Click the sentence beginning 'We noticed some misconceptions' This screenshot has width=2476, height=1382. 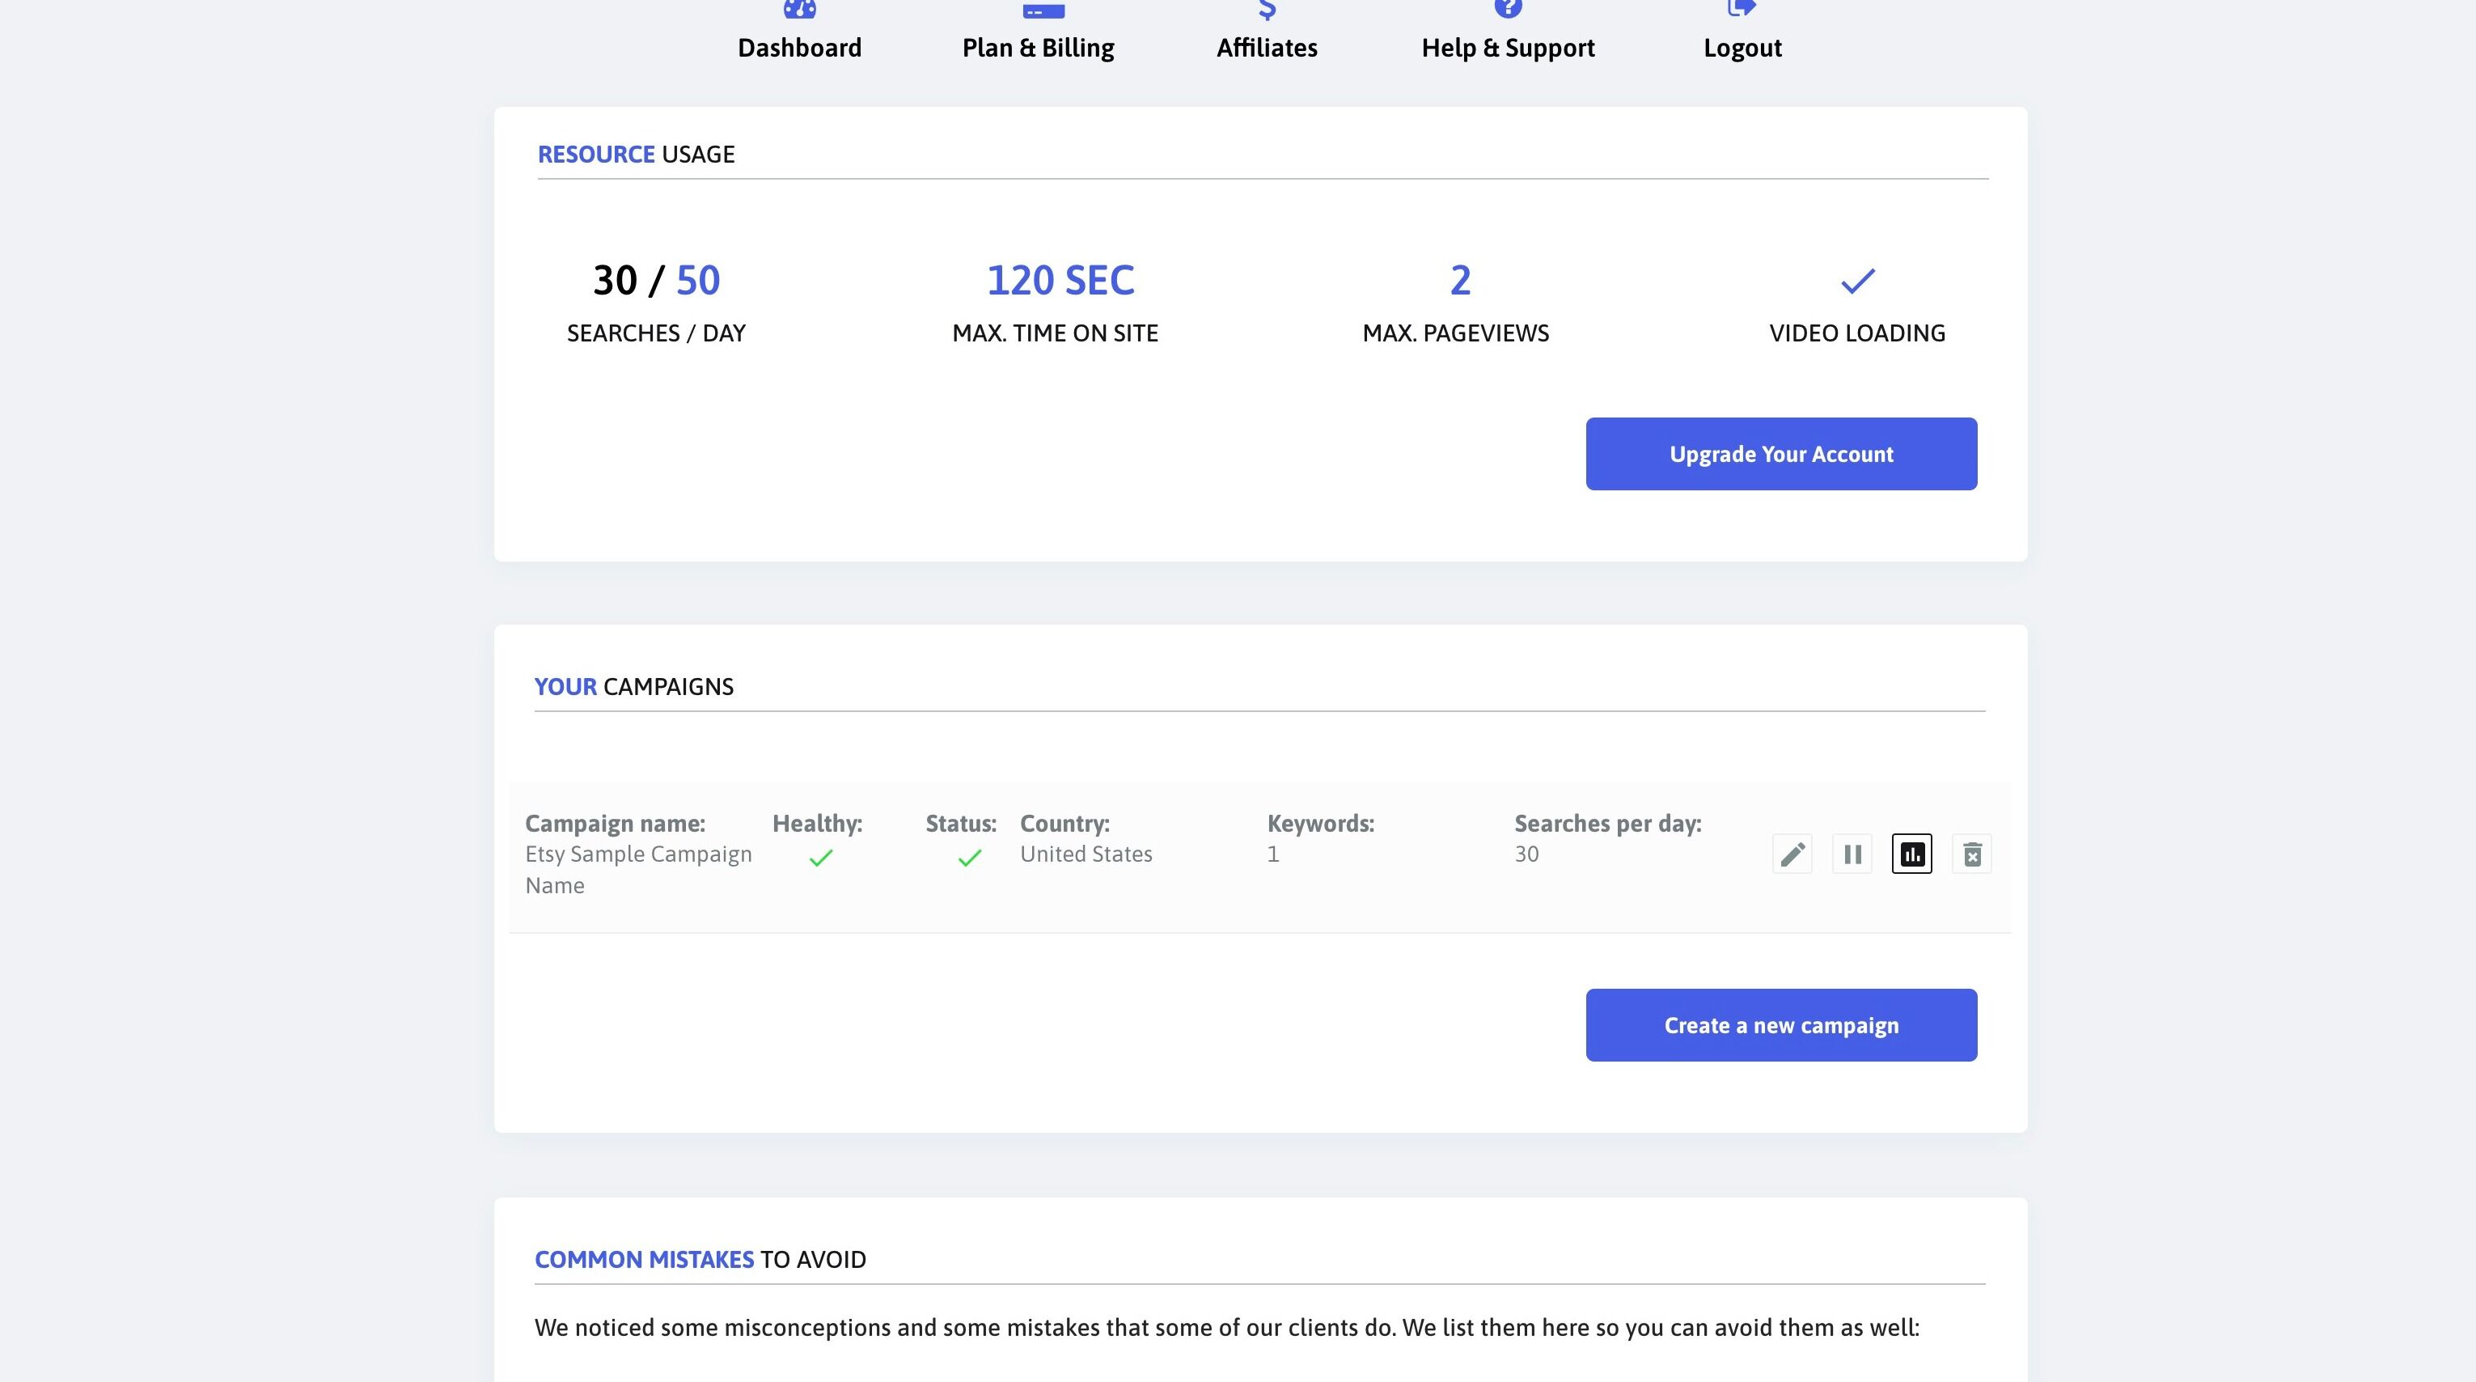[x=1226, y=1328]
